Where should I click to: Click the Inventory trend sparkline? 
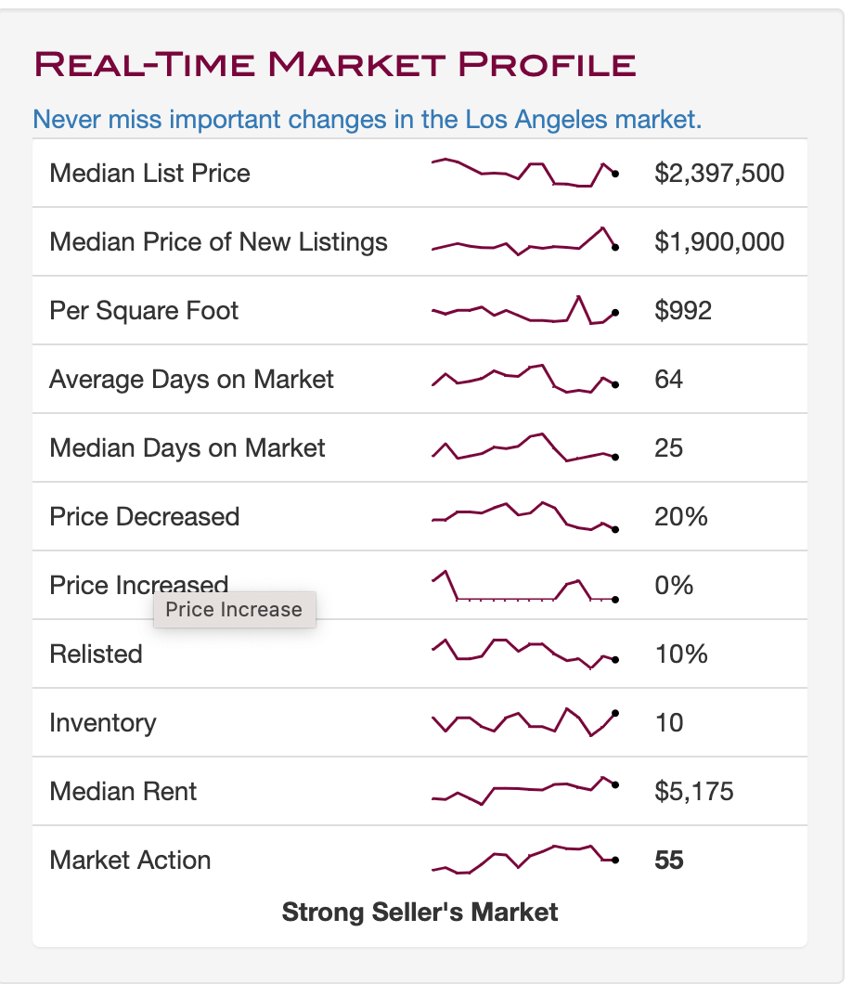point(525,721)
